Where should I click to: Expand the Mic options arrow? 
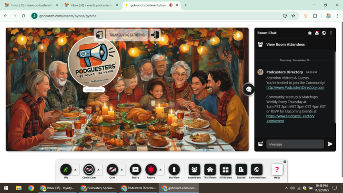click(x=75, y=170)
